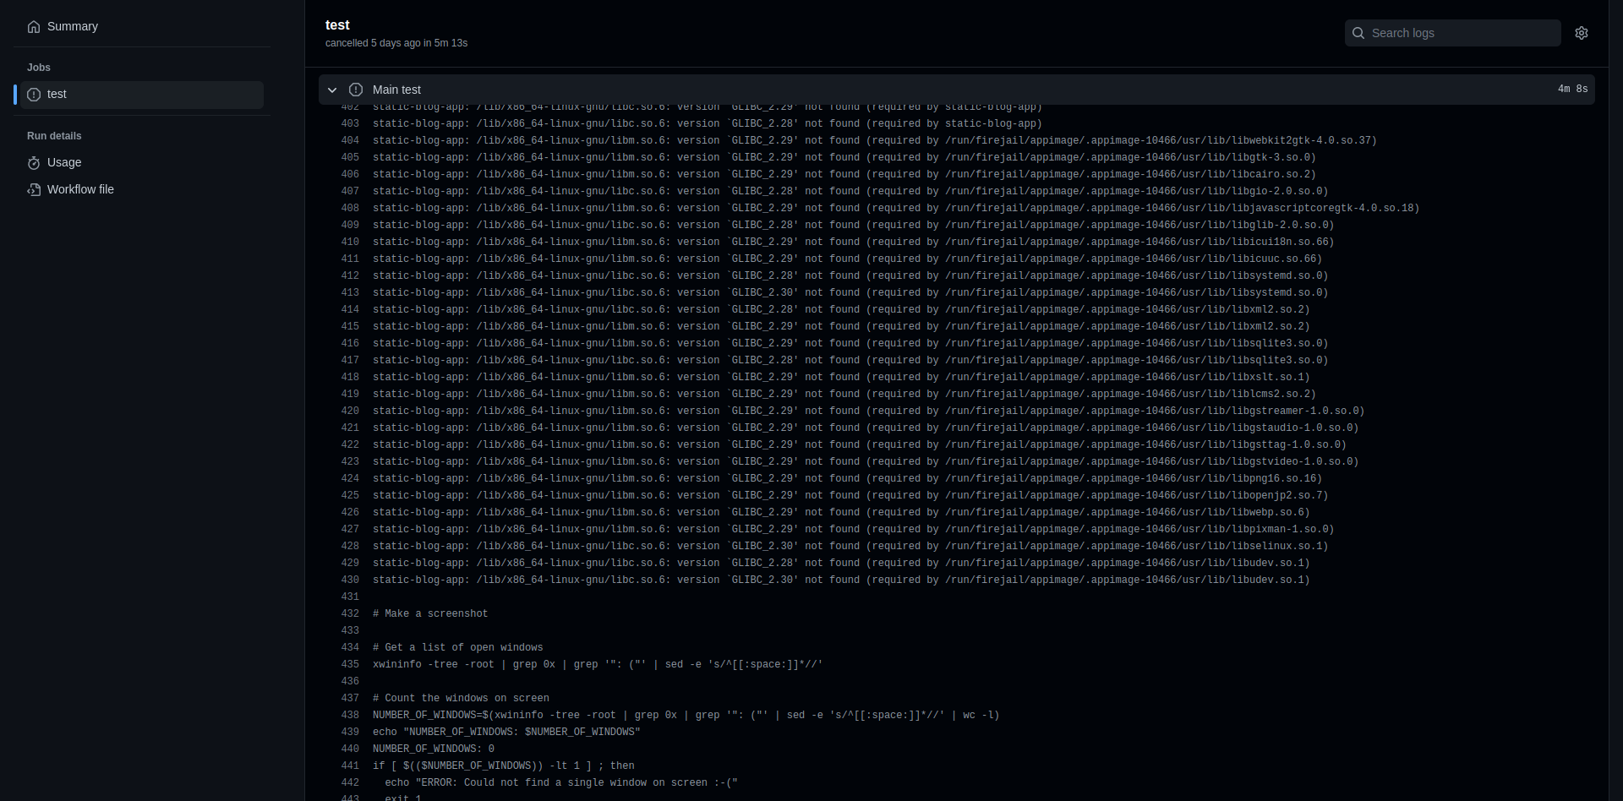Screen dimensions: 1623x801
Task: Click log line number 438
Action: tap(350, 716)
